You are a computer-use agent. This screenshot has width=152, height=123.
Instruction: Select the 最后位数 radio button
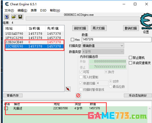pos(111,86)
